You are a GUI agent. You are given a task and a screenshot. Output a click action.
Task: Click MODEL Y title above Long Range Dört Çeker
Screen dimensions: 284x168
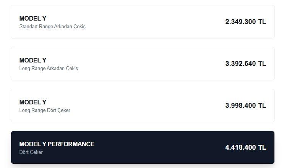(x=33, y=102)
